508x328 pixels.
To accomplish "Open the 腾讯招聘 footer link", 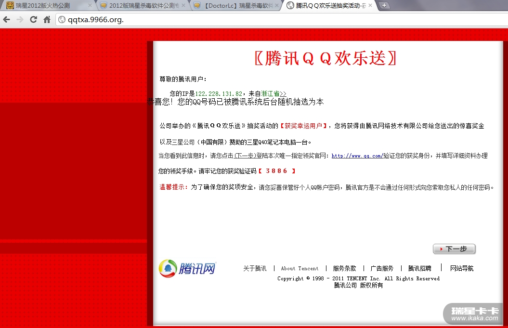I will [419, 268].
